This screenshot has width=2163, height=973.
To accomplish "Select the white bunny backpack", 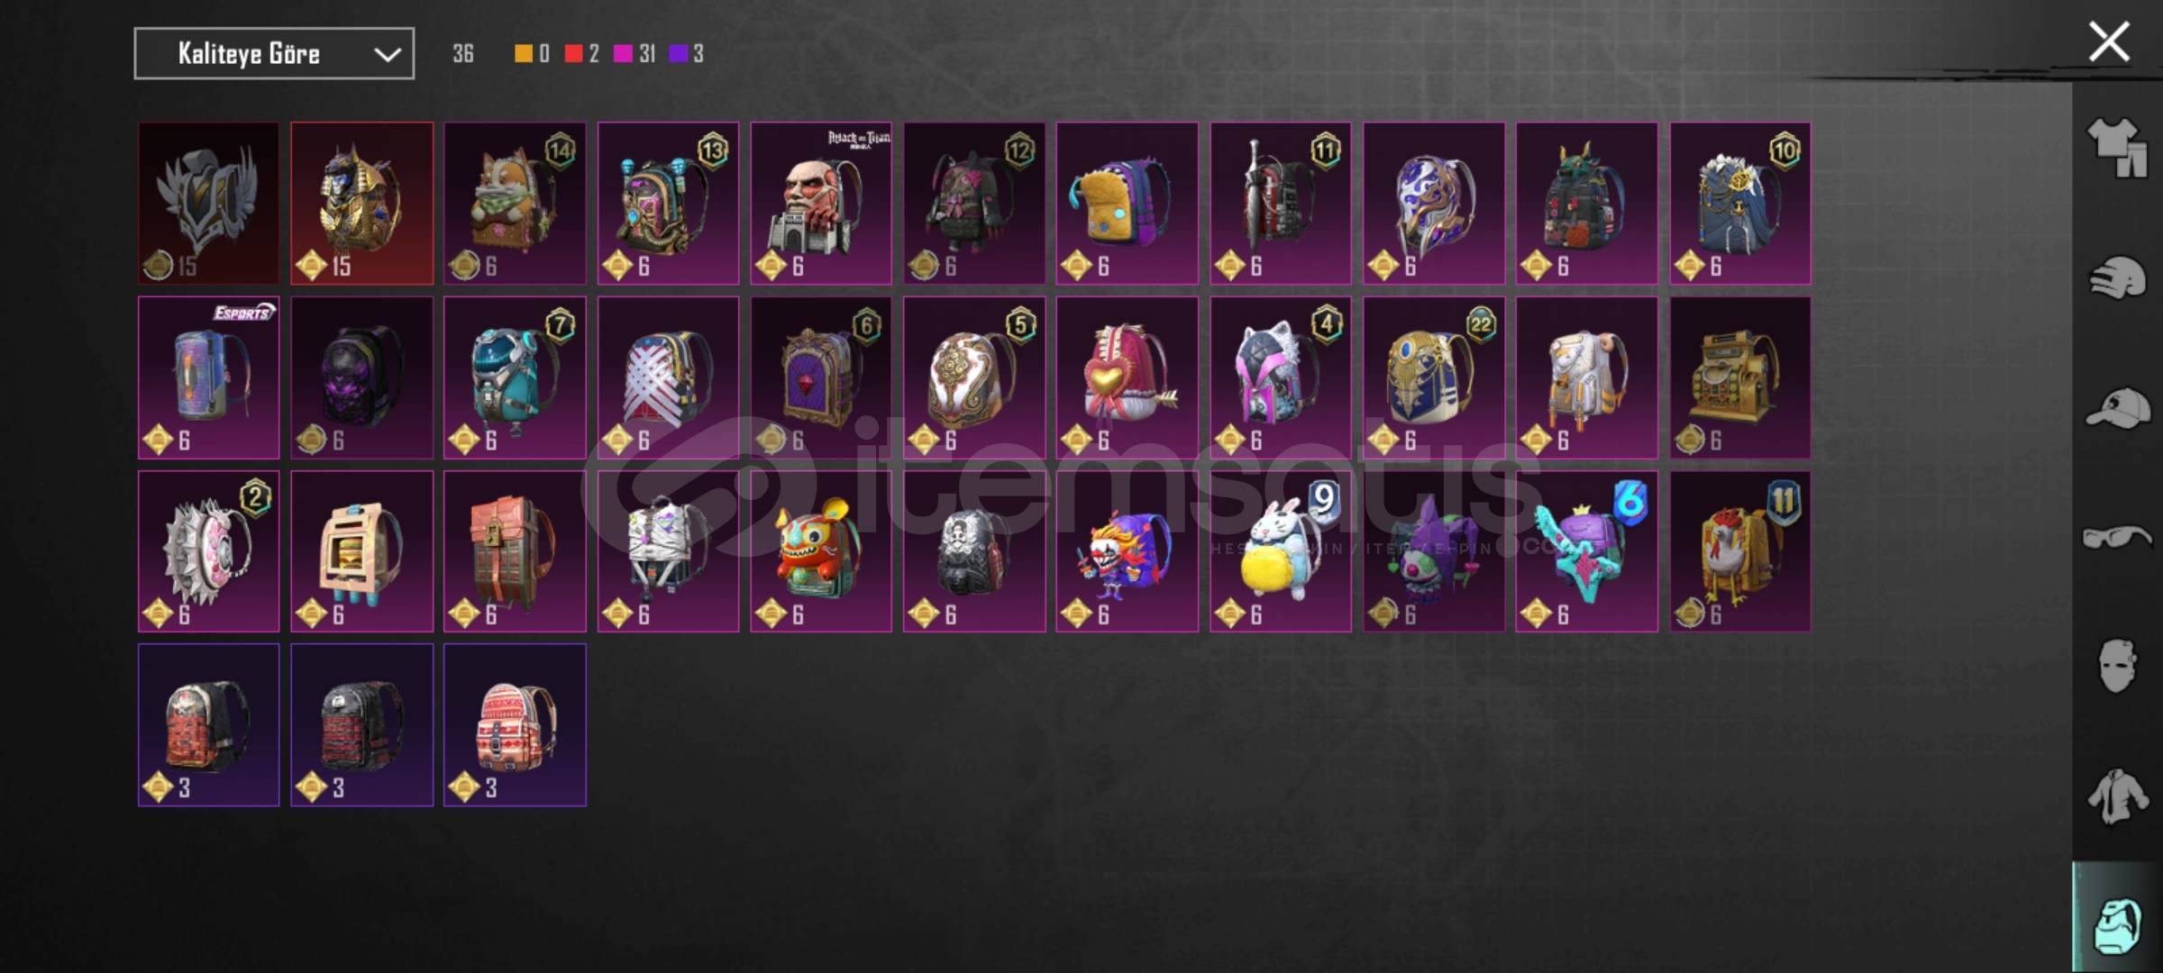I will 1281,551.
